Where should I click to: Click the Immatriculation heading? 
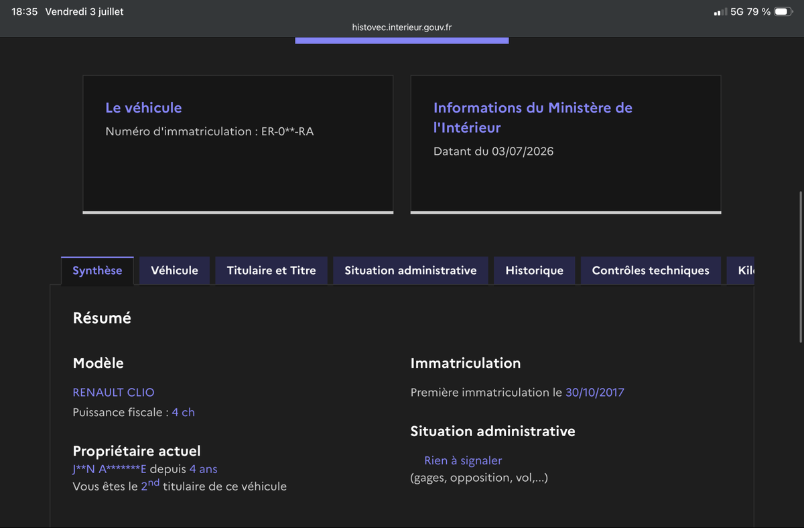(466, 363)
